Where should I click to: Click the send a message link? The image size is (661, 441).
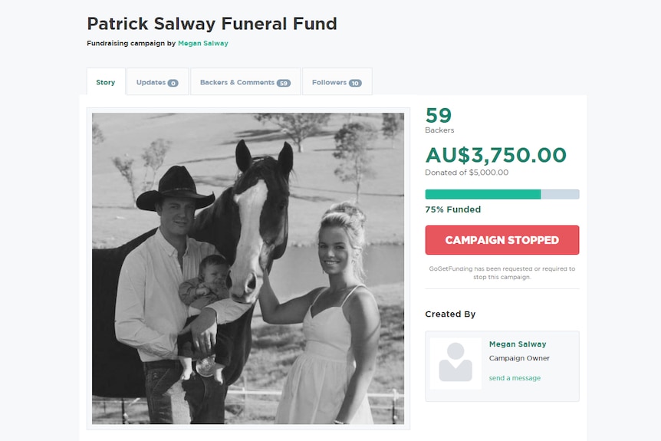click(x=515, y=378)
